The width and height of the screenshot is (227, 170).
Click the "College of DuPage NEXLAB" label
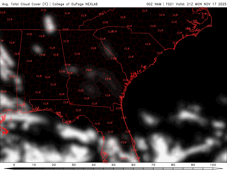(x=75, y=4)
